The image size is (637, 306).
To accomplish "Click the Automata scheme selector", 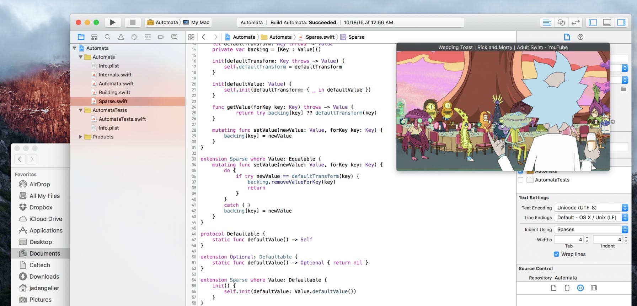I will click(x=163, y=22).
